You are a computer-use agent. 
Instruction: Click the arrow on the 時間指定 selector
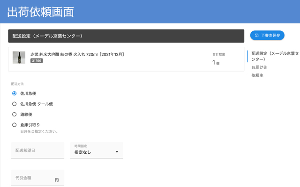click(117, 152)
